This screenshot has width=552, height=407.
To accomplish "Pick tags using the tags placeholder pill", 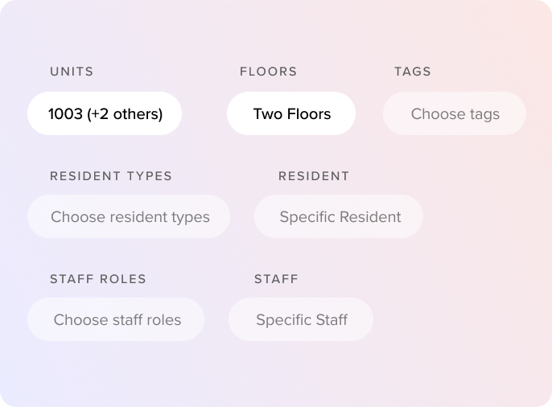I will pos(455,113).
